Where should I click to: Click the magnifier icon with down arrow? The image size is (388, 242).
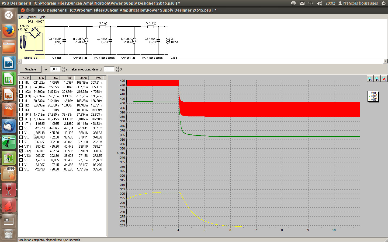click(370, 79)
